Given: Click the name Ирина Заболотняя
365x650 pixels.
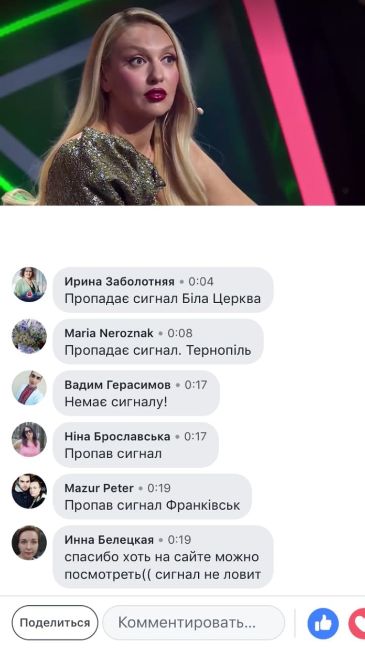Looking at the screenshot, I should click(119, 282).
